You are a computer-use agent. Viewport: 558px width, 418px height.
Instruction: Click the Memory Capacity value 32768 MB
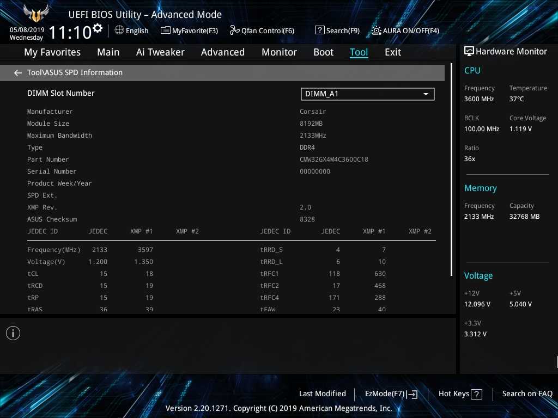pos(524,217)
